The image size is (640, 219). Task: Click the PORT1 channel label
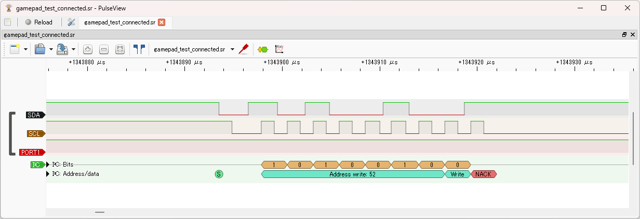[32, 153]
